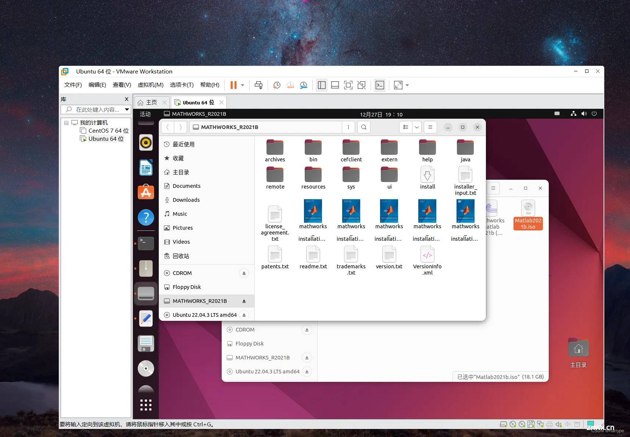Open dropdown arrow next to pause button
Screen dimensions: 630x437
pos(243,85)
